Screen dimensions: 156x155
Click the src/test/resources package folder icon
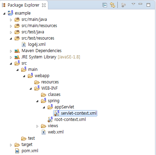[x=17, y=38]
